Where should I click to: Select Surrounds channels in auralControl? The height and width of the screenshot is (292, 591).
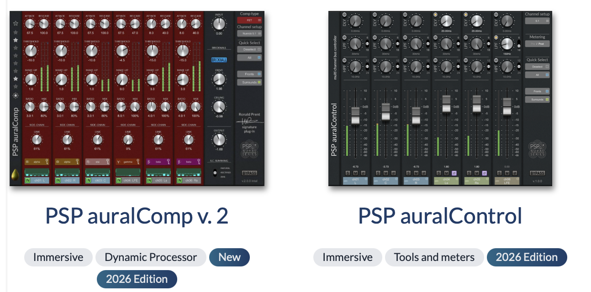pos(538,99)
